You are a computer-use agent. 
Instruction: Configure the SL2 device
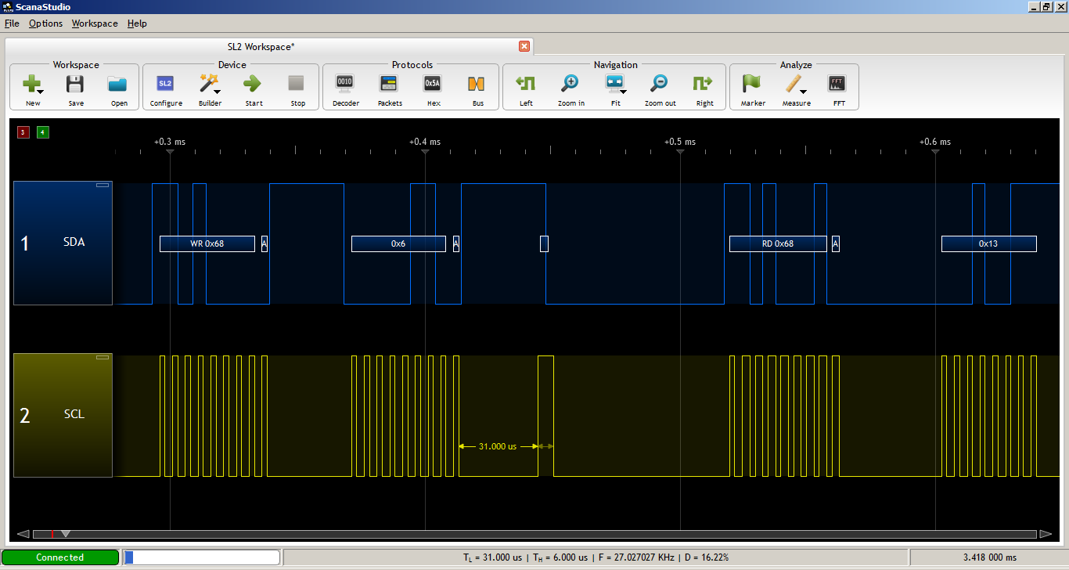pyautogui.click(x=165, y=86)
